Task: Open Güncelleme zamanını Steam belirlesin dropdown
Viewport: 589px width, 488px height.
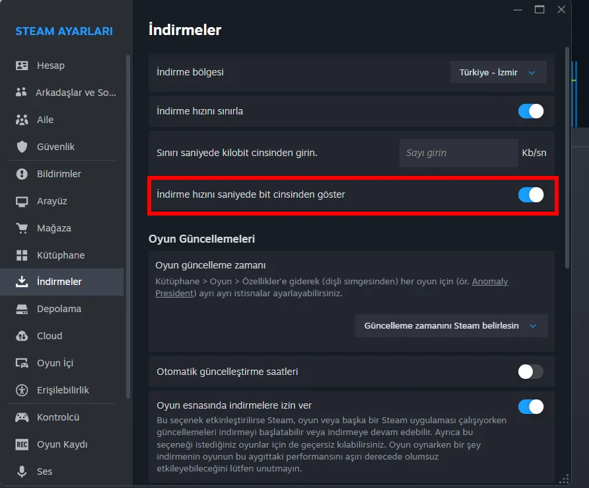Action: point(451,326)
